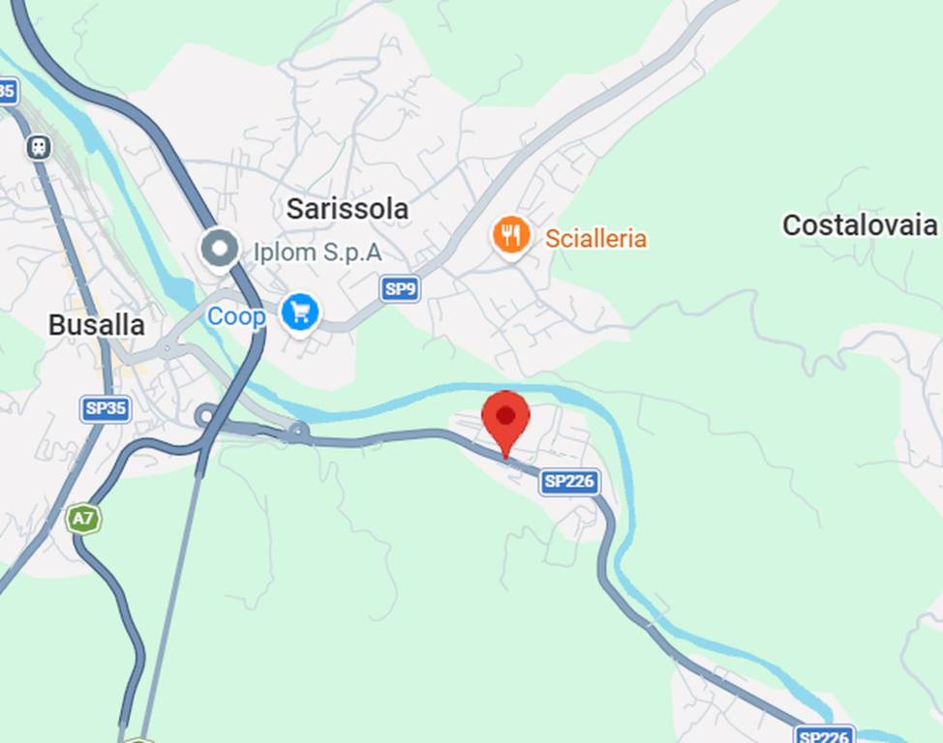Viewport: 943px width, 743px height.
Task: Select the small roundabout east of Busalla label
Action: tap(167, 347)
